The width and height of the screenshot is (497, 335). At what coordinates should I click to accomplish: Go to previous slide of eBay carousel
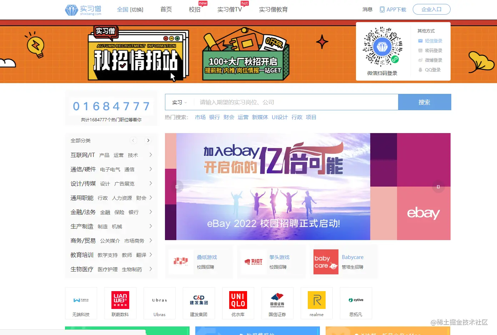pyautogui.click(x=177, y=187)
